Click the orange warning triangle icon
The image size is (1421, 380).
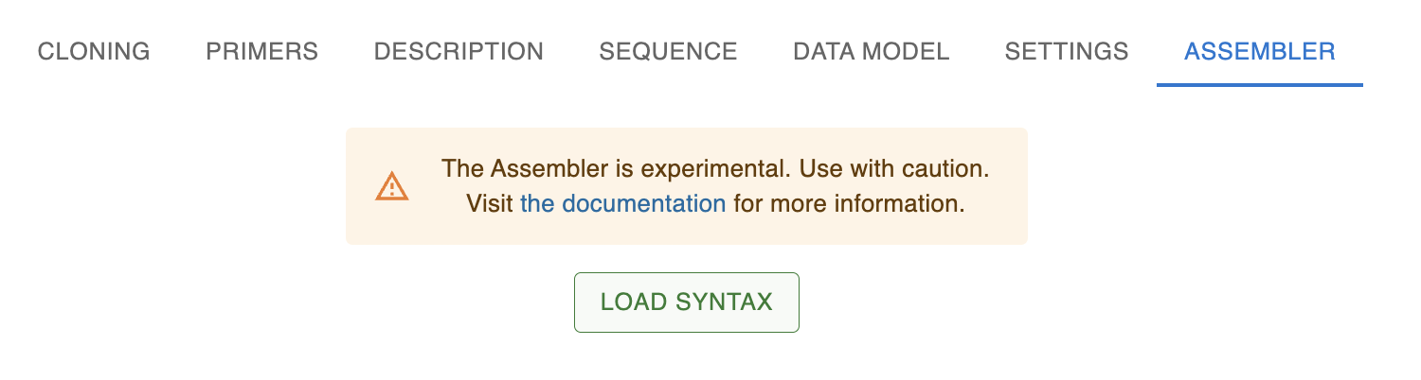click(391, 186)
